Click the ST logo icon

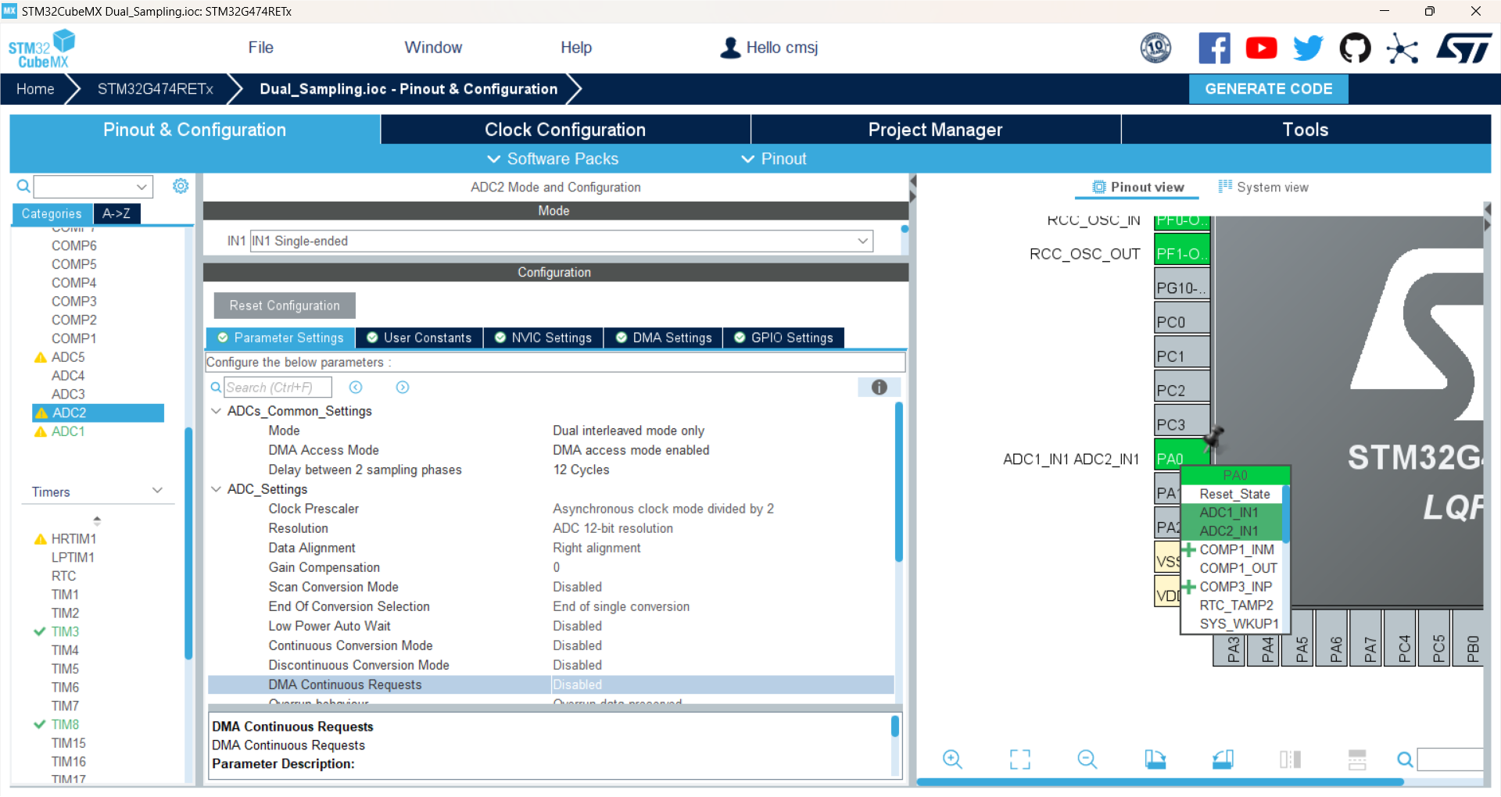point(1464,48)
